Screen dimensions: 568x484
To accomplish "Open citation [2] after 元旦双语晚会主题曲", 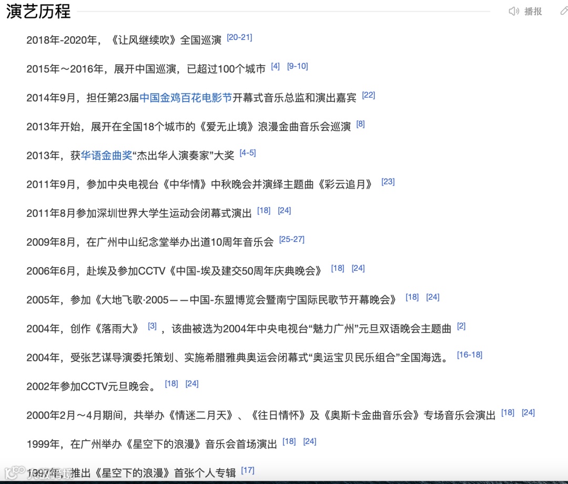I will (461, 326).
